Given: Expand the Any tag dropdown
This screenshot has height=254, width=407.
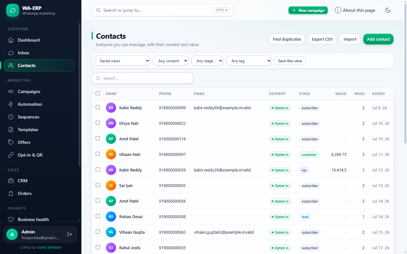Looking at the screenshot, I should pos(249,61).
